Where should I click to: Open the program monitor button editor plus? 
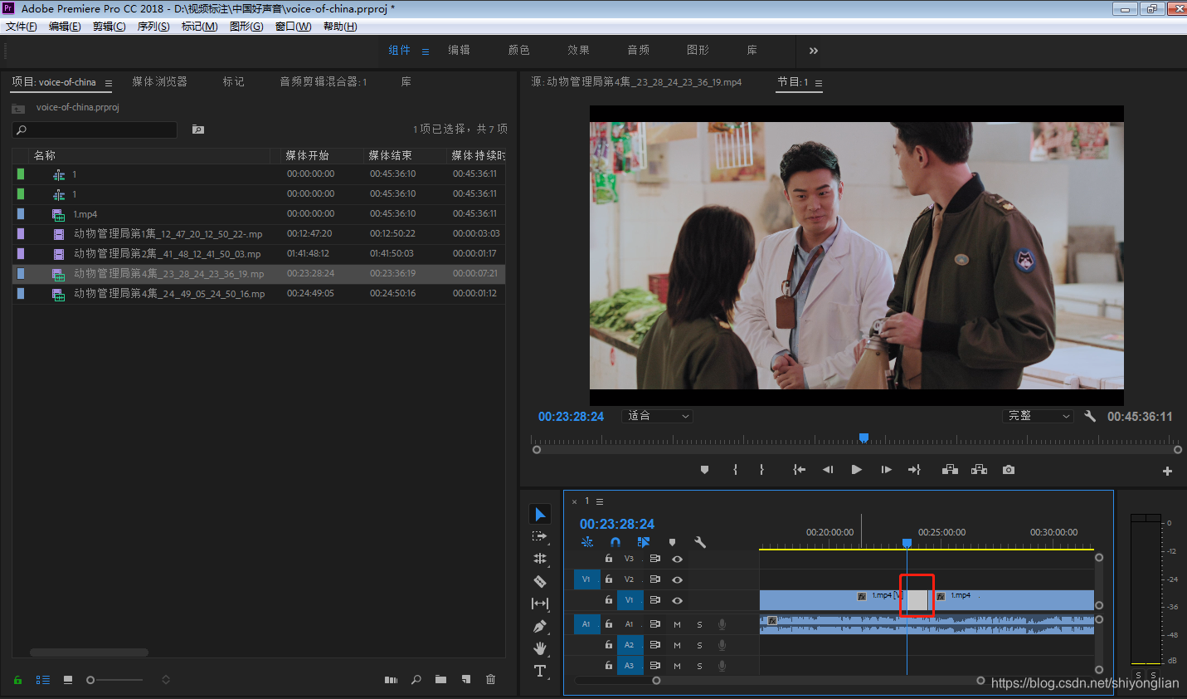(x=1167, y=471)
